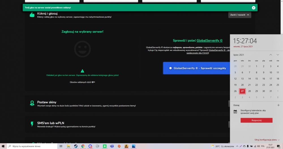Open Microsoft Teams from taskbar
The image size is (283, 149).
[x=112, y=146]
